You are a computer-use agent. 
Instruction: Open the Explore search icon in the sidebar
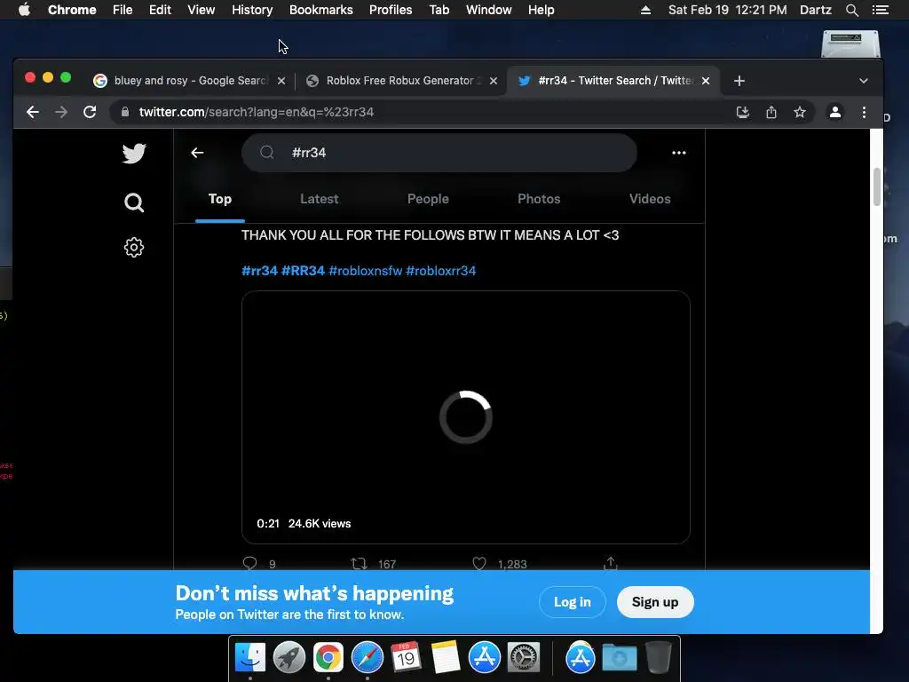pyautogui.click(x=134, y=202)
